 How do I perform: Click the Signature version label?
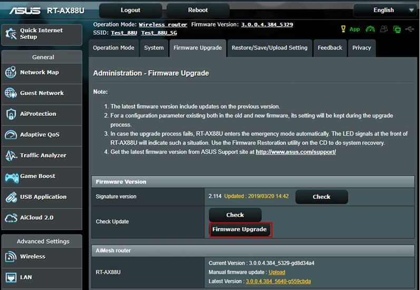[x=116, y=197]
